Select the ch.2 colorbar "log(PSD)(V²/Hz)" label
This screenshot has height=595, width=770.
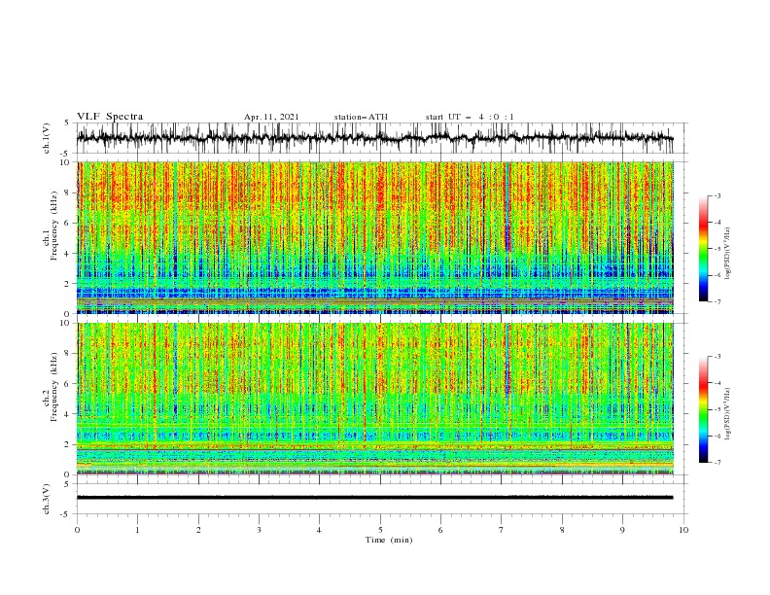click(727, 412)
